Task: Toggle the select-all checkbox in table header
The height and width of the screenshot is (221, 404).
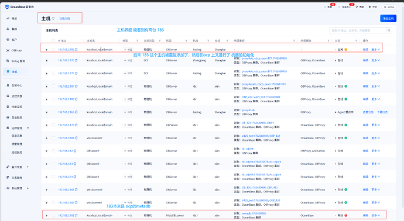Action: coord(53,41)
